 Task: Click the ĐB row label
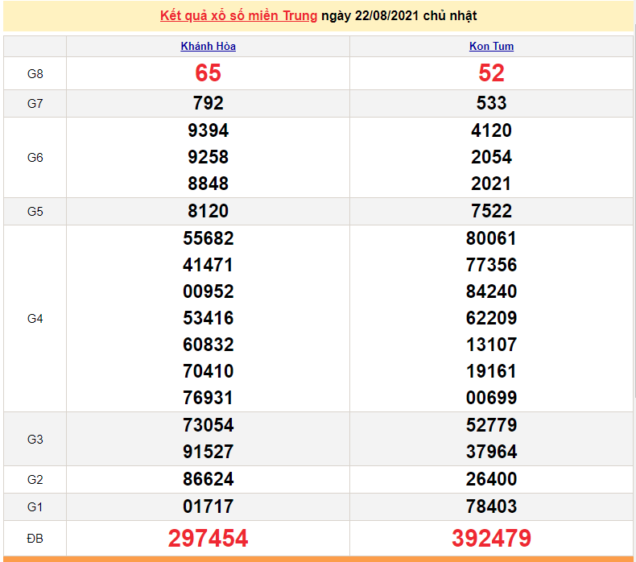click(35, 538)
